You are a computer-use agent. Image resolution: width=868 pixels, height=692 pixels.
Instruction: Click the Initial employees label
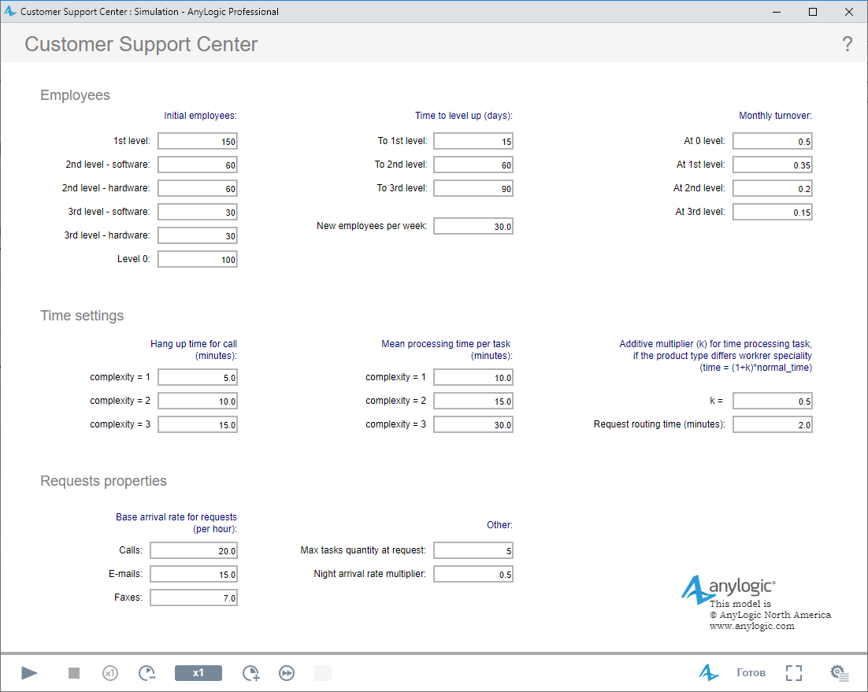point(200,116)
